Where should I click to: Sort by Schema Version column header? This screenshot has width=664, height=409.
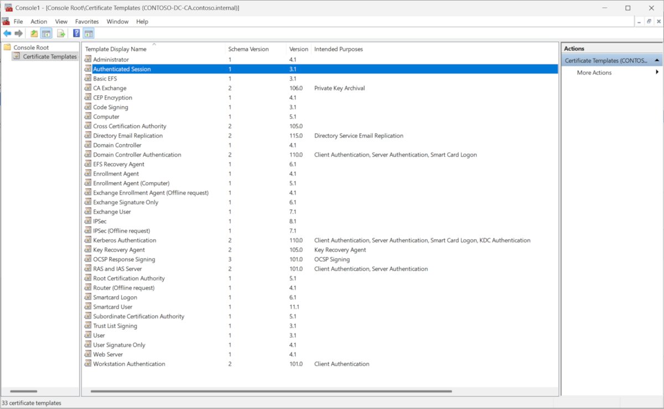[x=248, y=49]
